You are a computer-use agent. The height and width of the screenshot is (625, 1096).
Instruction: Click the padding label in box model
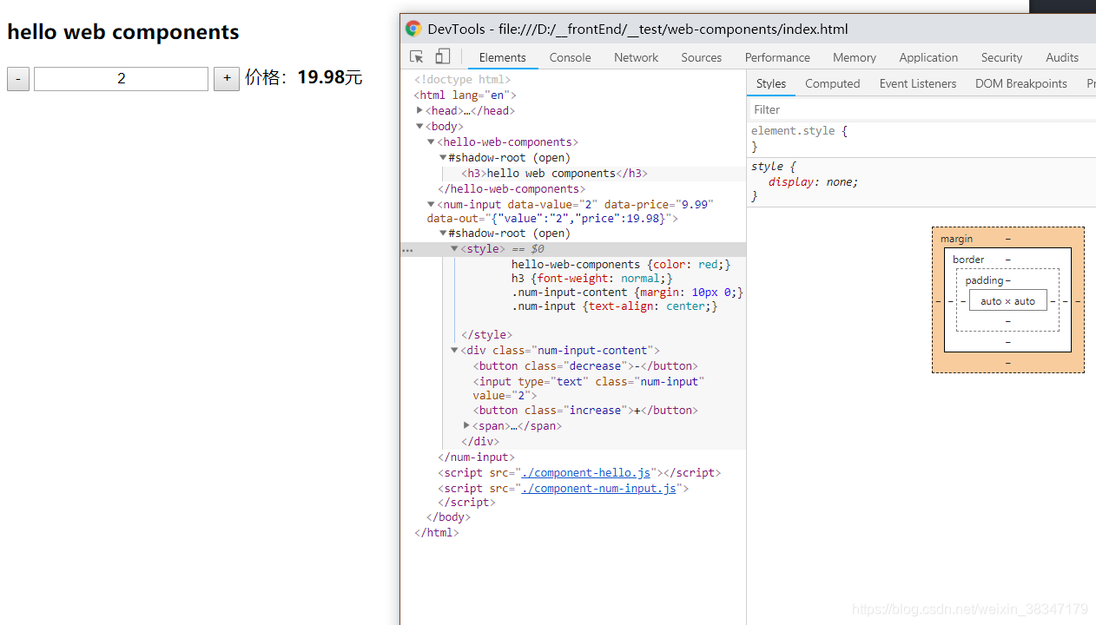[984, 280]
